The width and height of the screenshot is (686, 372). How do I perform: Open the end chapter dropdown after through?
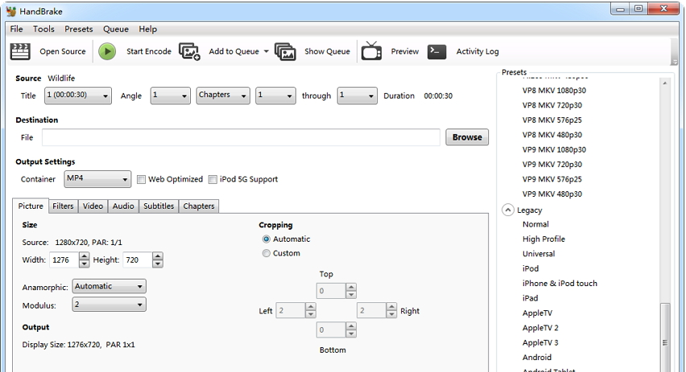click(x=357, y=96)
